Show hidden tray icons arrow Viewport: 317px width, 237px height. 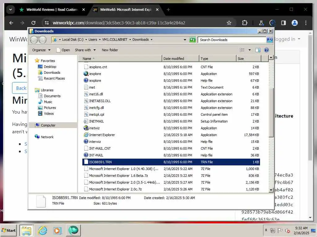point(266,230)
